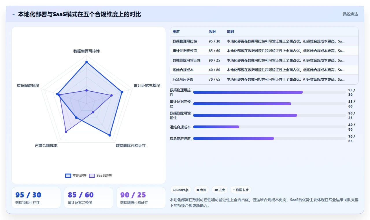Click the 90 / 25 数据删除可验证性 stat card
This screenshot has width=370, height=220.
coord(141,198)
